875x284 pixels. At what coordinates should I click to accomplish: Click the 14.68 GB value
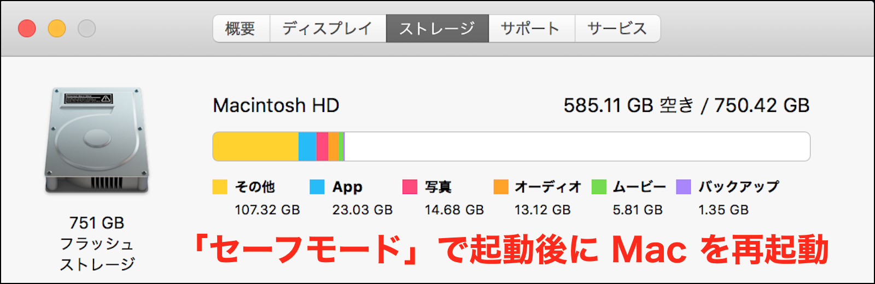point(454,210)
